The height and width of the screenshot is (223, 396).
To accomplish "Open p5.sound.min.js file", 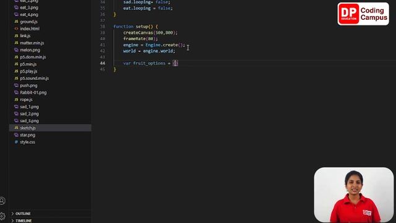I will click(35, 79).
